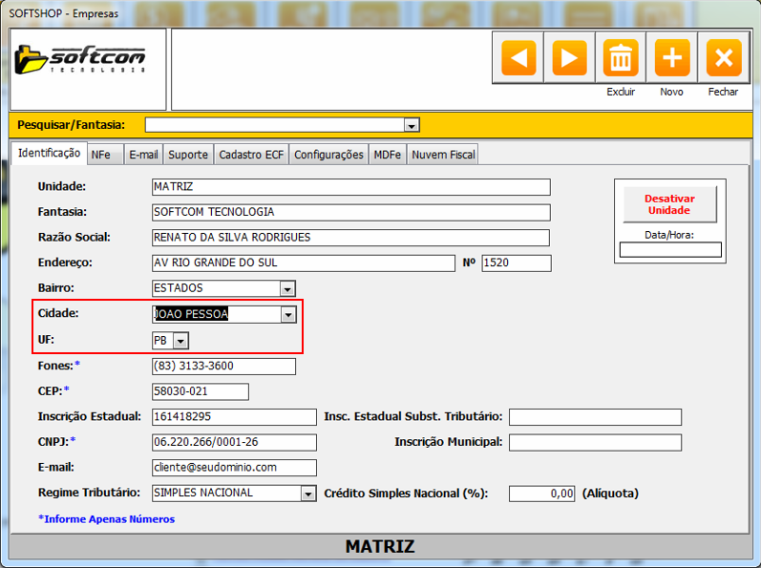
Task: Click the Novo plus icon
Action: coord(671,58)
